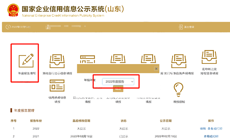Click the 填报须知 label text
Screen dimensions: 230x140
point(179,102)
